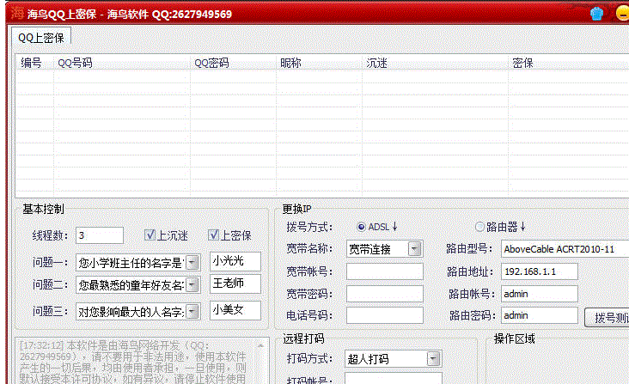The image size is (629, 384).
Task: Click the 宽带密码 input field
Action: (384, 294)
